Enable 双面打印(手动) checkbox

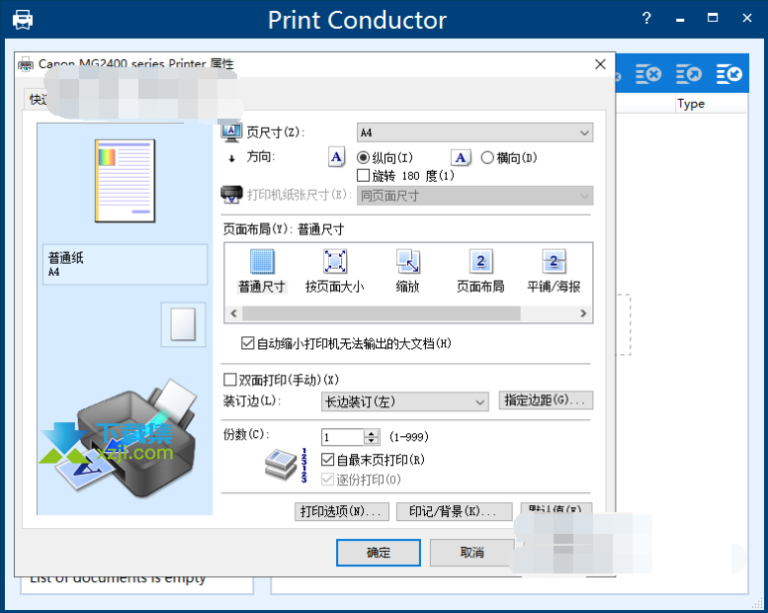229,380
